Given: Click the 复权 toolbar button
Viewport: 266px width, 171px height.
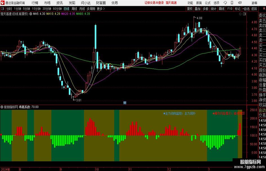Looking at the screenshot, I should click(190, 9).
